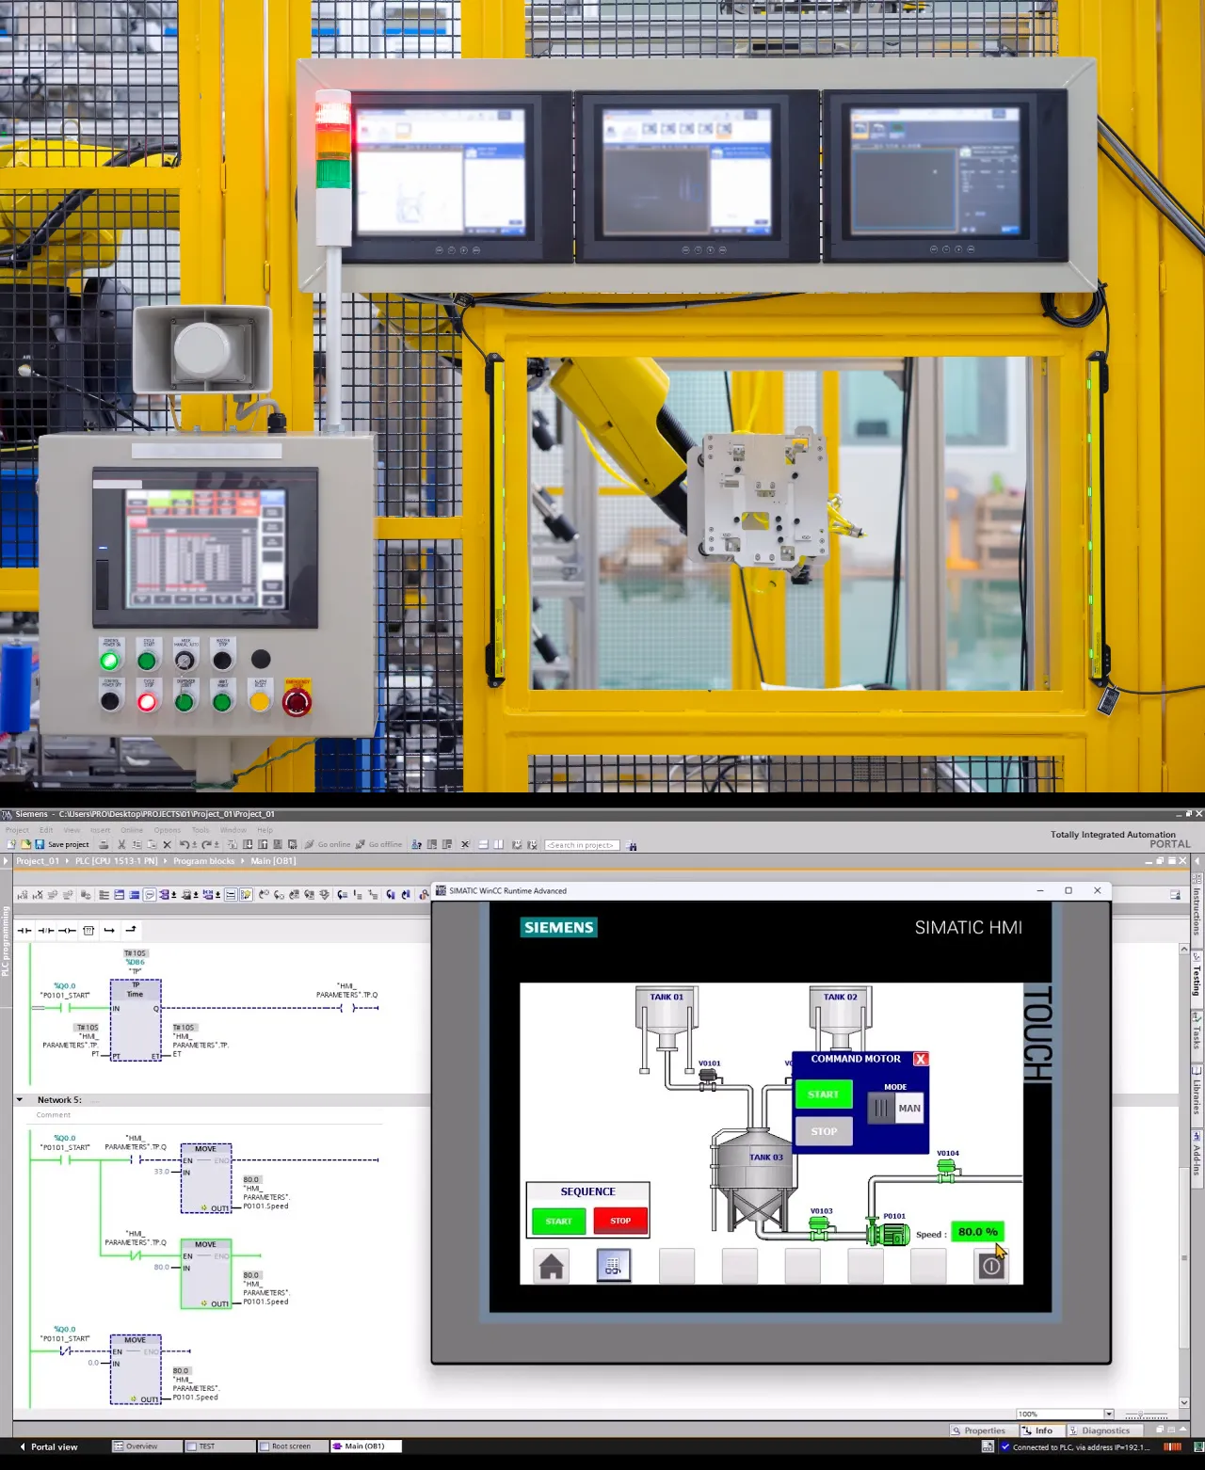Collapse the Network 5 section
Image resolution: width=1205 pixels, height=1470 pixels.
click(x=20, y=1100)
